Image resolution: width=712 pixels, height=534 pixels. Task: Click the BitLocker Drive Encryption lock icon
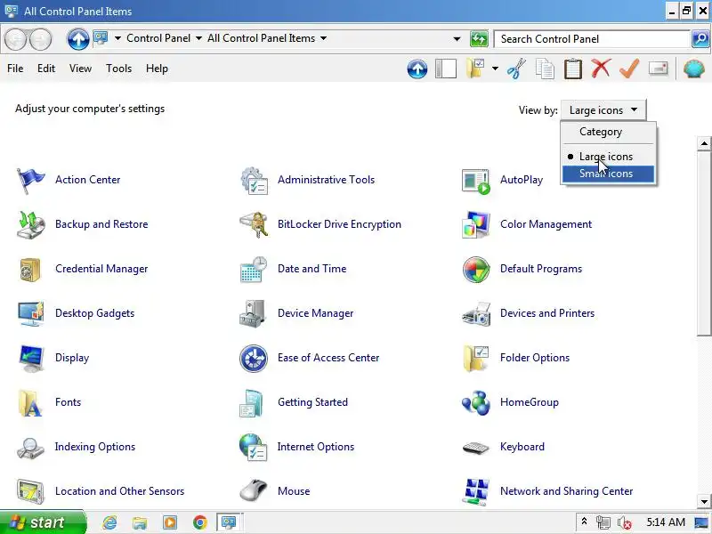tap(254, 224)
